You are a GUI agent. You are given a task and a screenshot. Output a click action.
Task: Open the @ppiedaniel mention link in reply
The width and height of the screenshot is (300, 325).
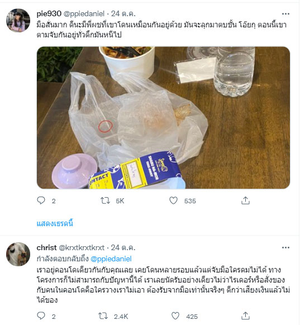pyautogui.click(x=111, y=259)
